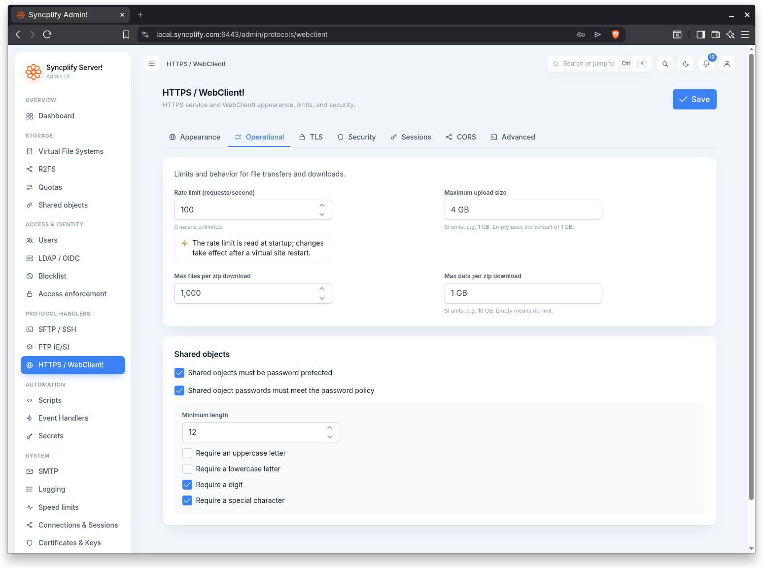Uncheck Require a special character
Screen dimensions: 763x569
187,500
